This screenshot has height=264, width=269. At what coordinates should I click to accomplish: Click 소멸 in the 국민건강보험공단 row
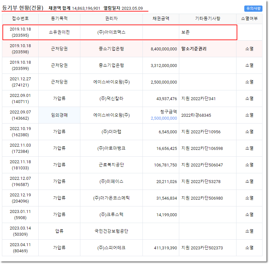(249, 231)
